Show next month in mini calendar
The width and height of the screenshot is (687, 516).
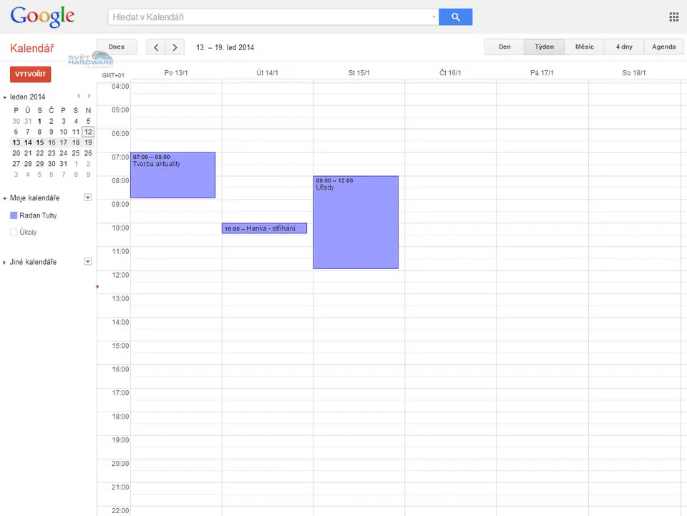89,96
